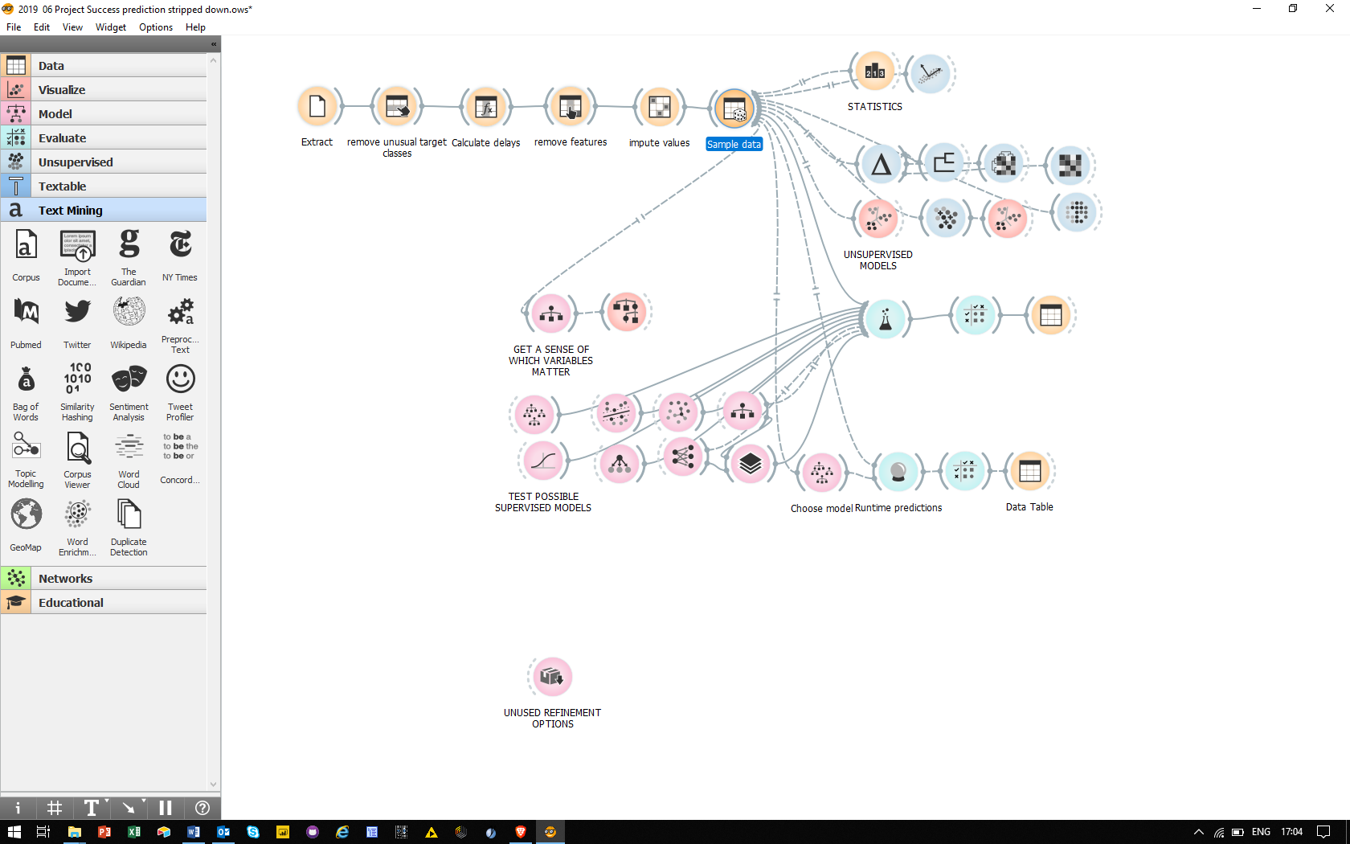1350x844 pixels.
Task: Collapse the widget toolbox panel
Action: [214, 44]
